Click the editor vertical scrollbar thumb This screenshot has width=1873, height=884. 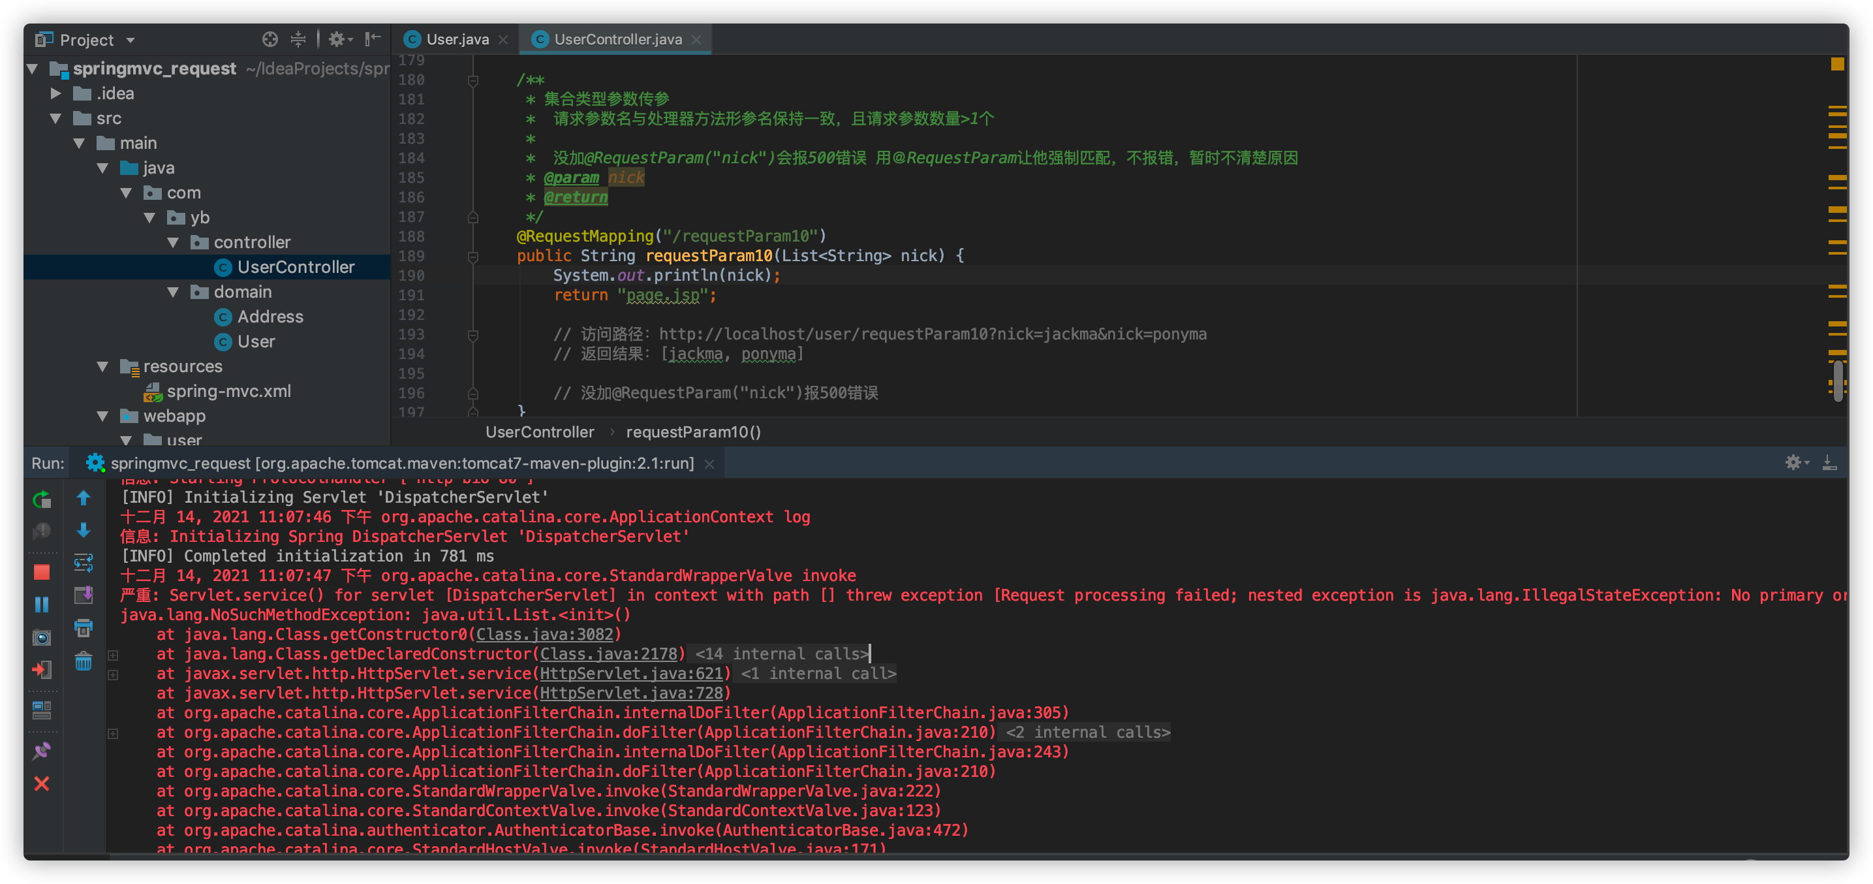click(x=1837, y=379)
